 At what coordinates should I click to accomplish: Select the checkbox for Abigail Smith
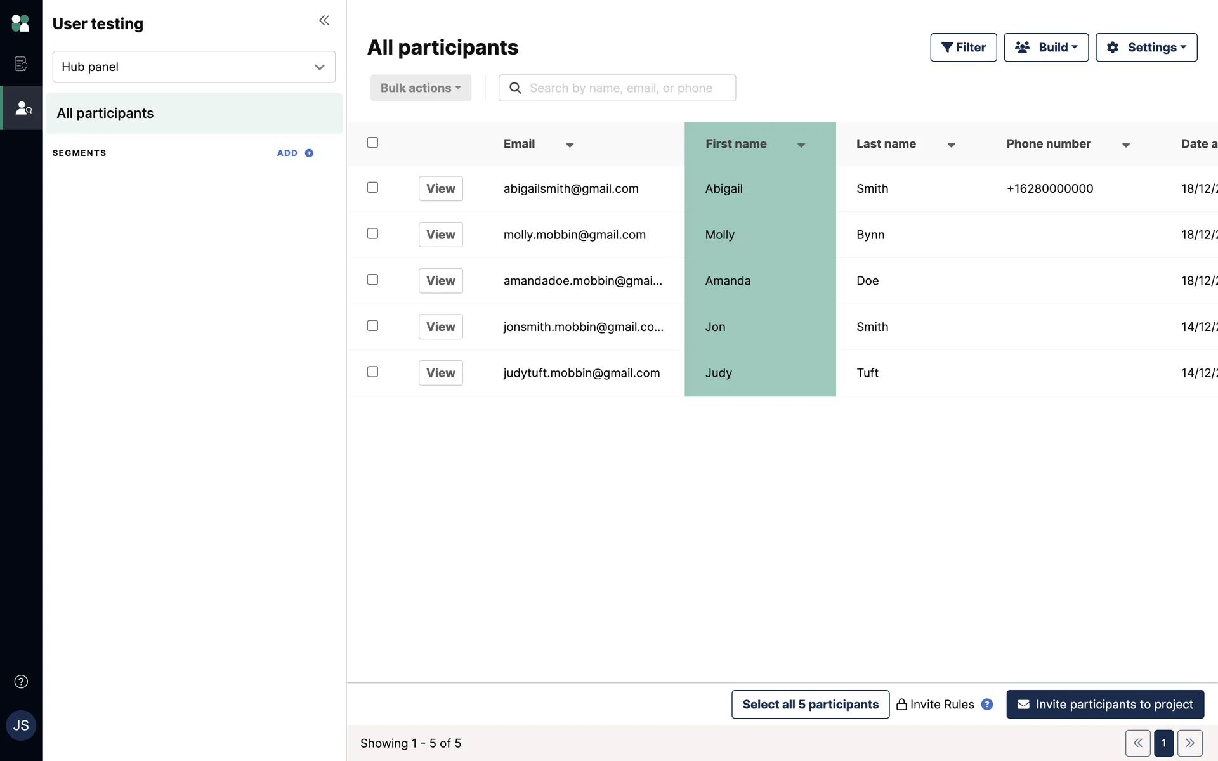[x=372, y=188]
